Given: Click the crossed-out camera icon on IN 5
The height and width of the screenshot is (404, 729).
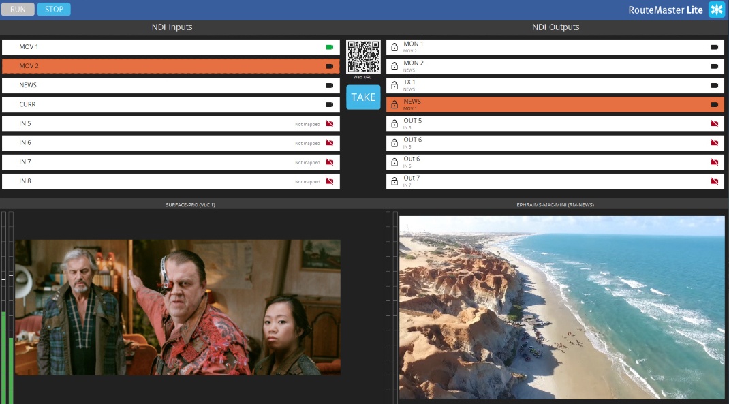Looking at the screenshot, I should point(330,124).
